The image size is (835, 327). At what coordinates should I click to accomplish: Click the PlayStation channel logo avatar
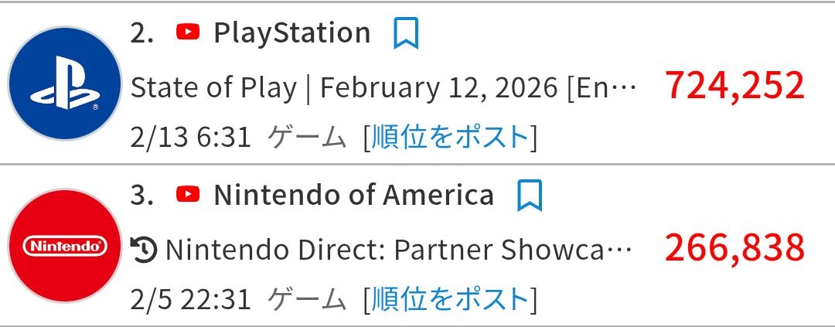(65, 83)
